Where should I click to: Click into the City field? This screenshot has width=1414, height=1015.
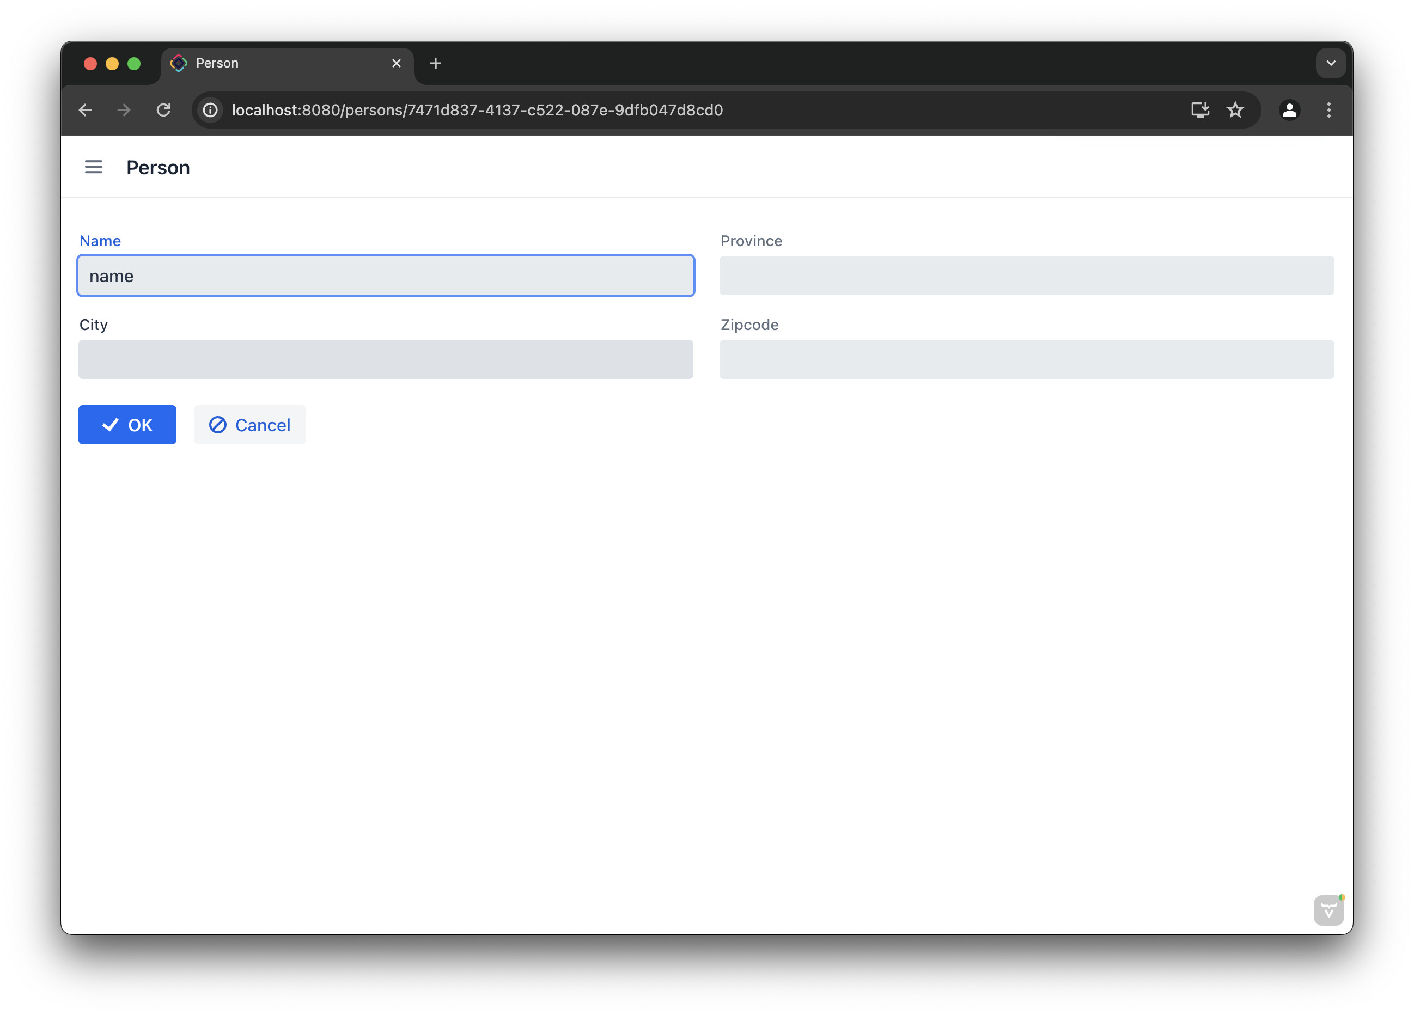click(385, 359)
